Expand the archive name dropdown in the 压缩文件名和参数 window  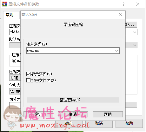(x=135, y=32)
